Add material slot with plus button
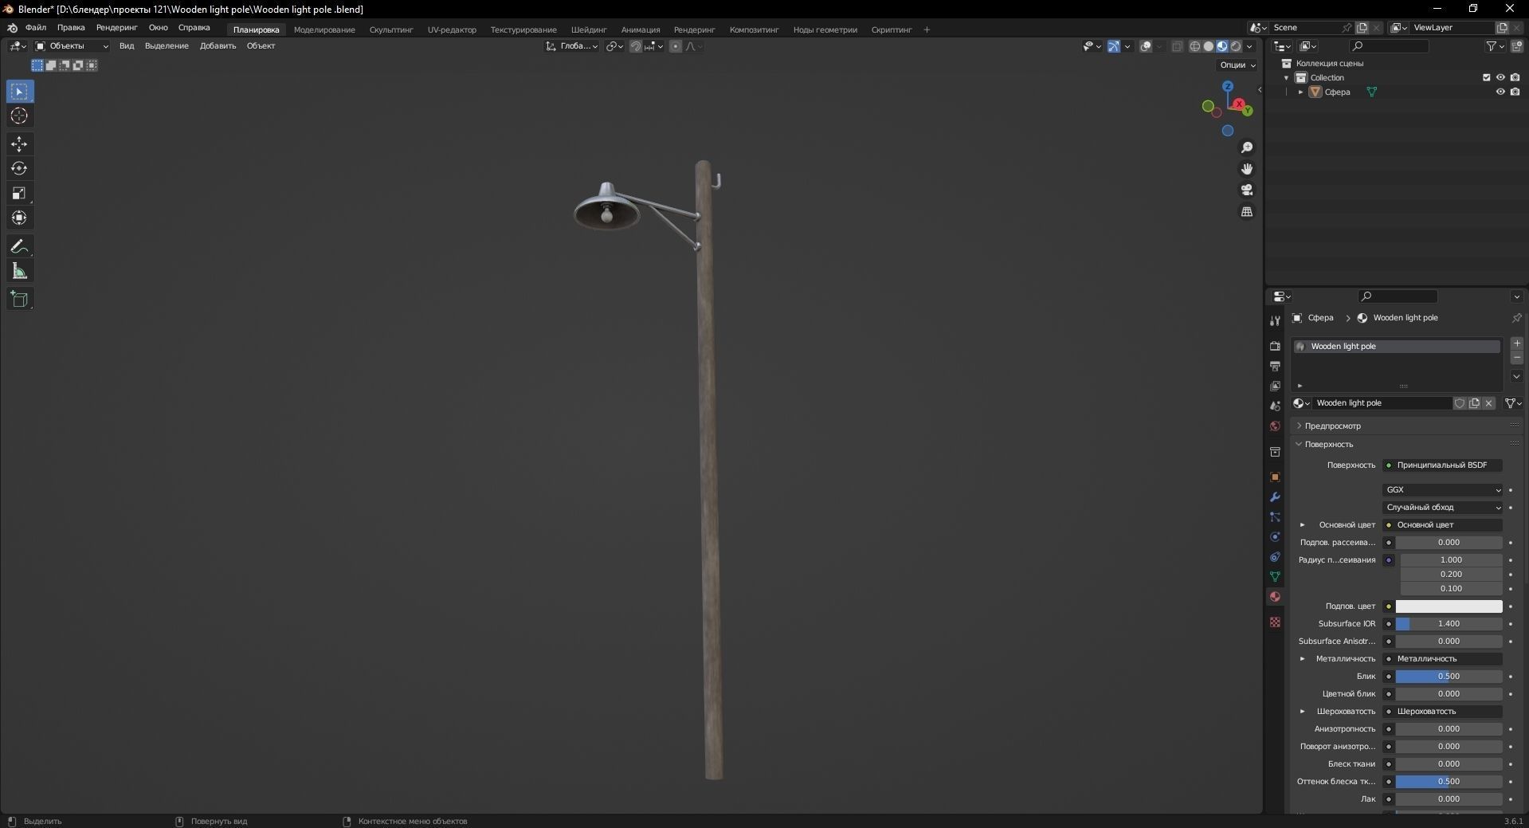Screen dimensions: 1529x828 point(1516,343)
